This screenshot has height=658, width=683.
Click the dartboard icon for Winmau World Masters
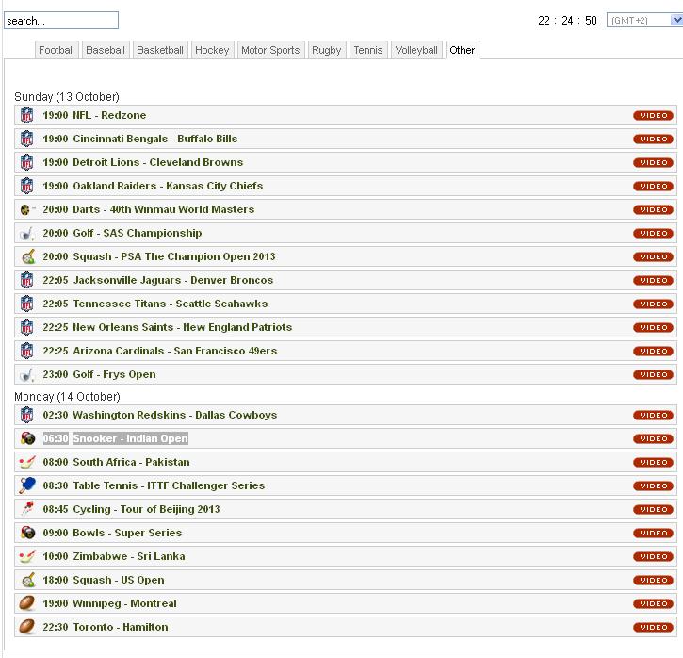27,209
